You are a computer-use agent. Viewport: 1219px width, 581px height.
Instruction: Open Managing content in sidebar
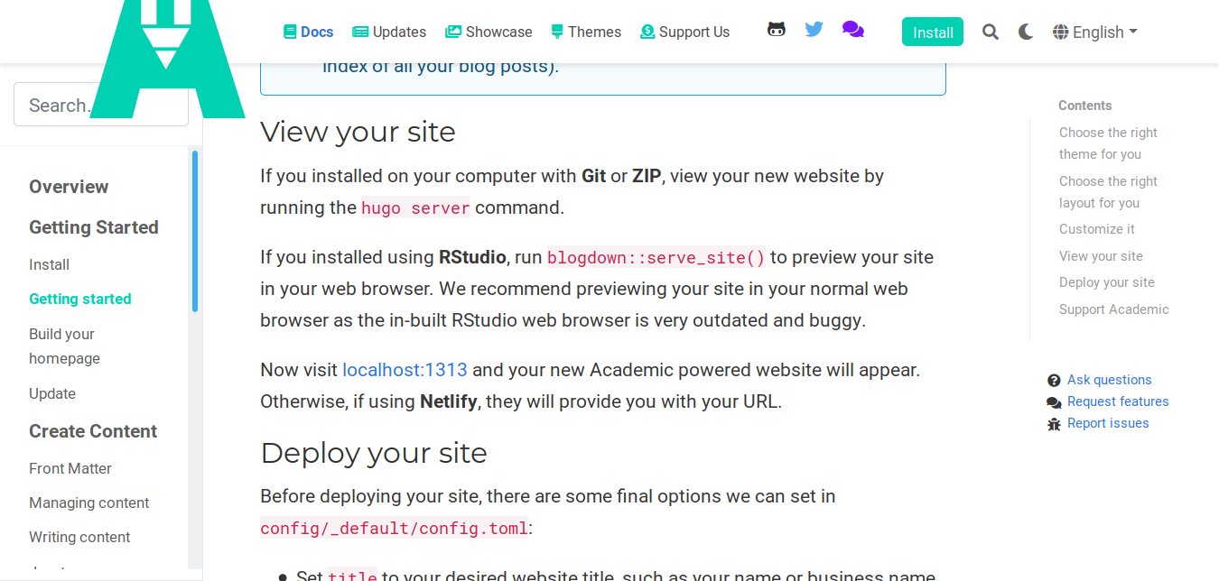coord(89,503)
